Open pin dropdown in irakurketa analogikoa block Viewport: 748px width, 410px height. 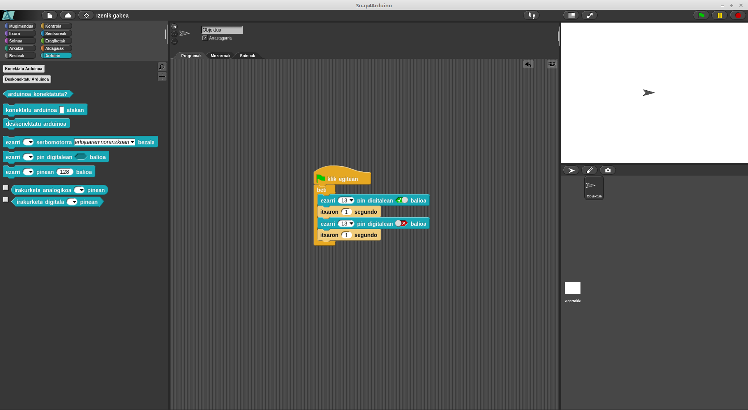point(81,190)
